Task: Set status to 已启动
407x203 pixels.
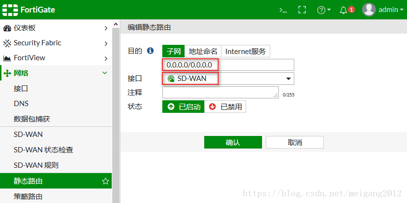Action: (183, 107)
